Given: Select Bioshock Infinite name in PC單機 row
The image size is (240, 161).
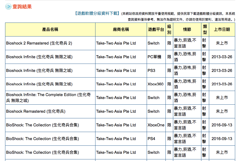Looking at the screenshot, I should [39, 57].
